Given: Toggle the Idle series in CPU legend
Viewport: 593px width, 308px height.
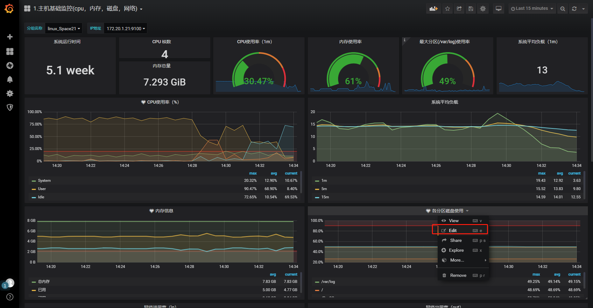Looking at the screenshot, I should click(41, 197).
